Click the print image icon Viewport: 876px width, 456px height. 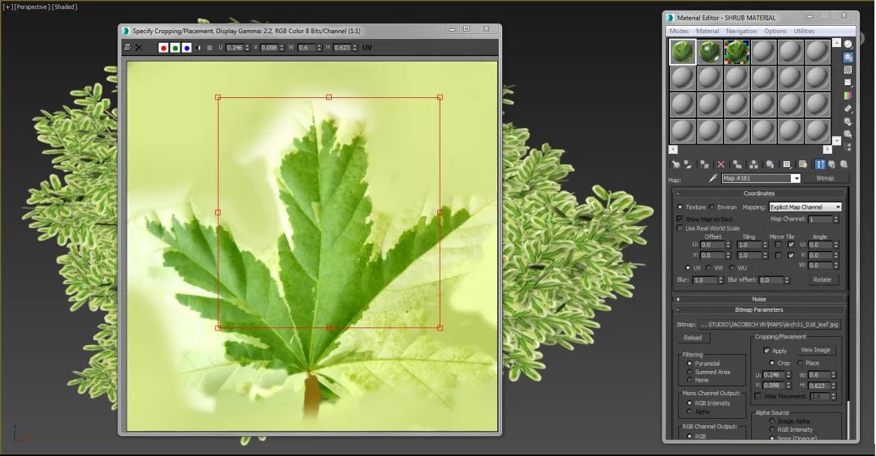[x=127, y=48]
